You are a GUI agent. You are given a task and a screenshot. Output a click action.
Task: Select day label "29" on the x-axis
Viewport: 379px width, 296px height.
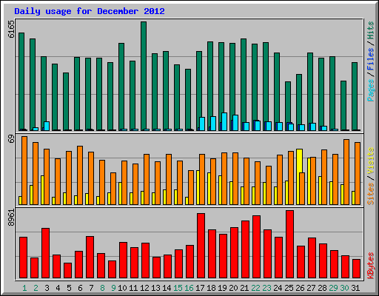tap(333, 288)
